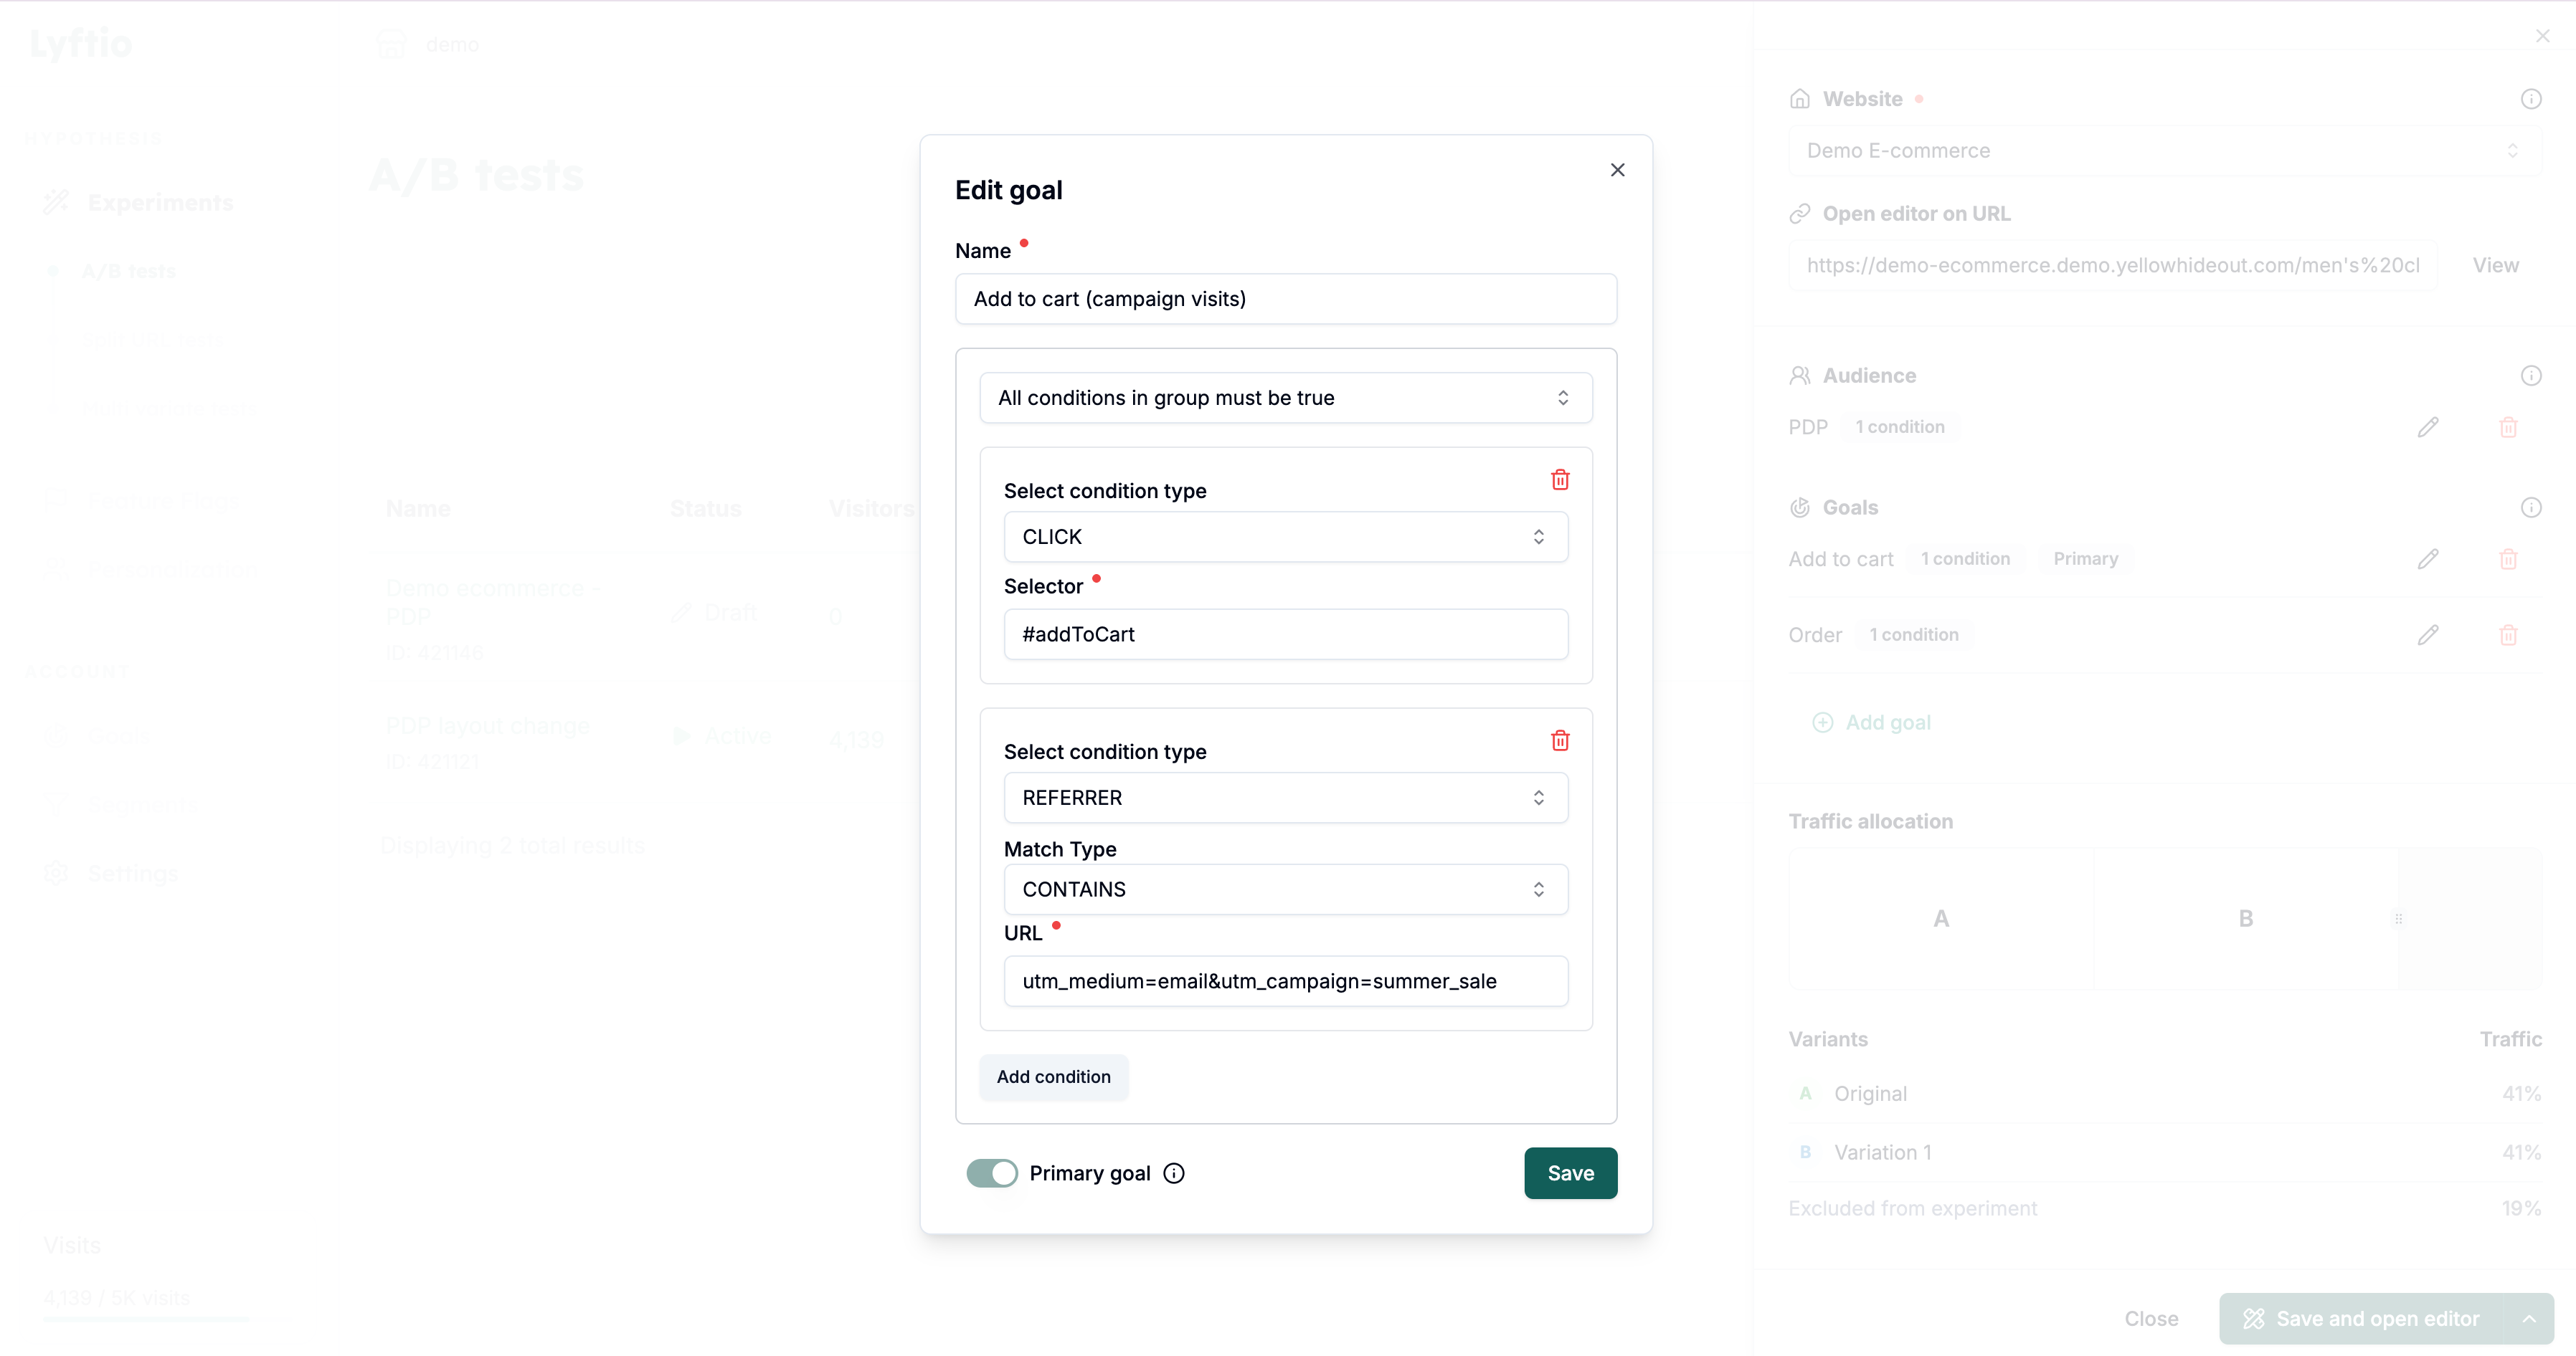This screenshot has height=1356, width=2576.
Task: Edit the PDP audience pencil icon
Action: (2427, 426)
